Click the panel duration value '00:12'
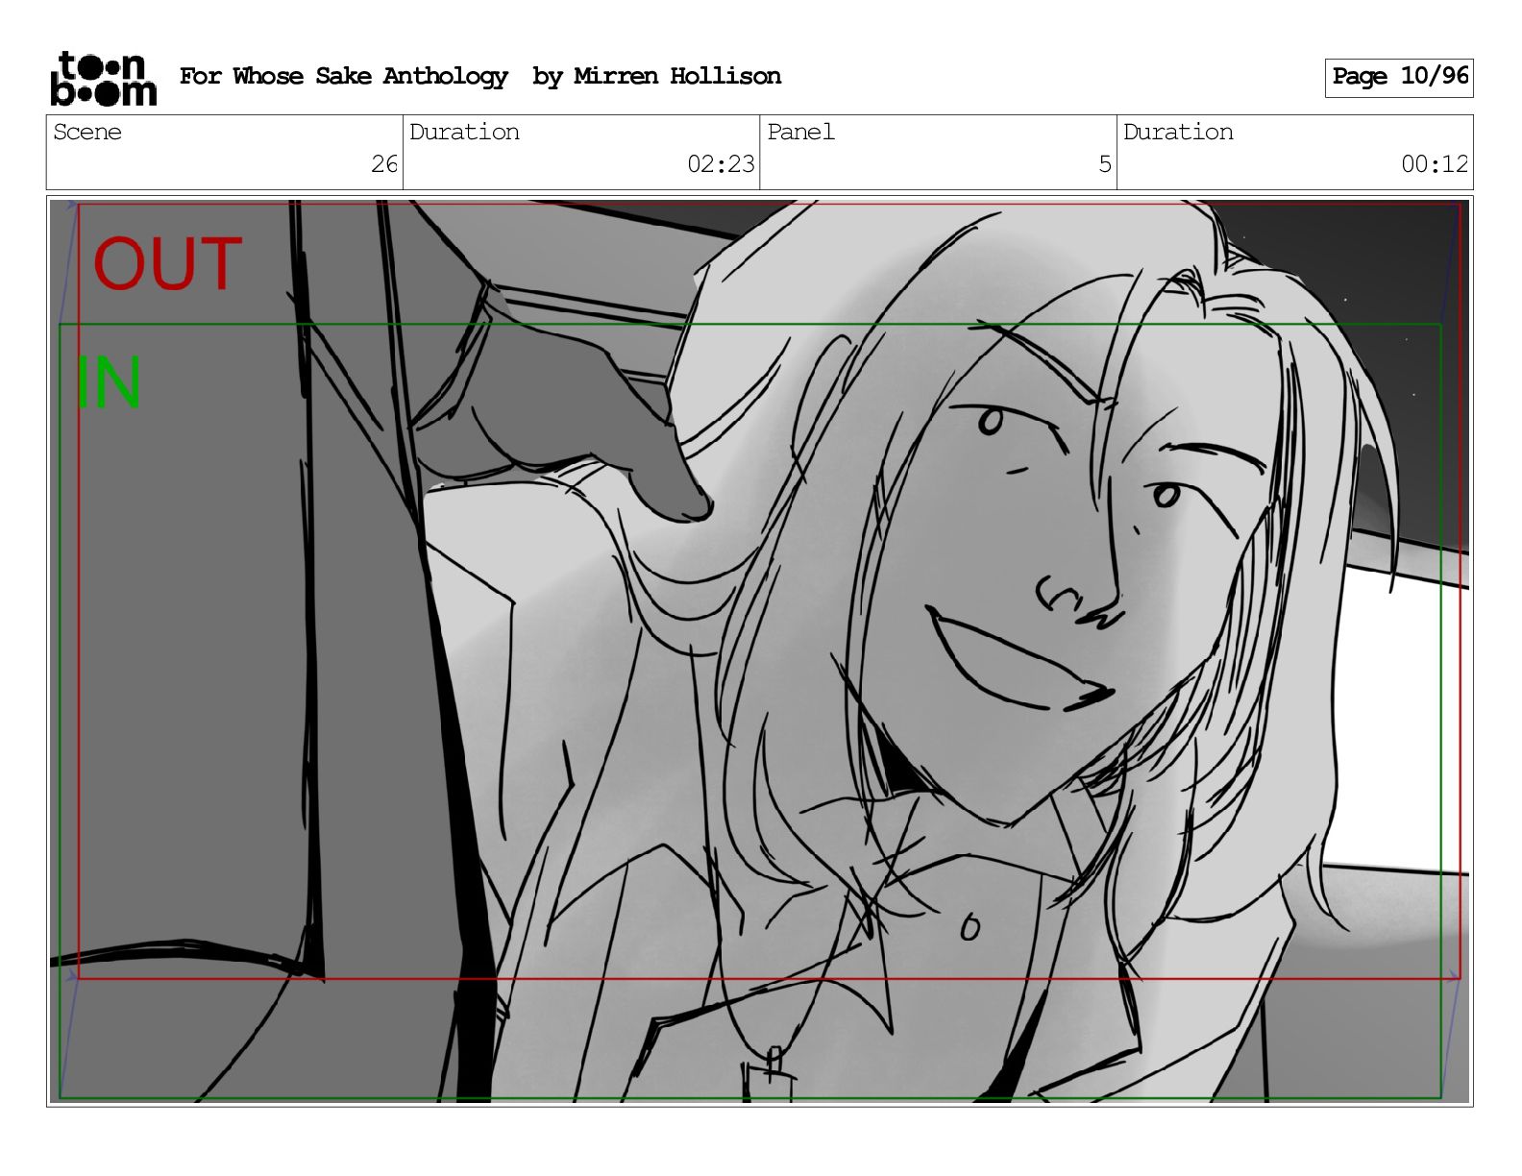Screen dimensions: 1522x1176 (1435, 164)
